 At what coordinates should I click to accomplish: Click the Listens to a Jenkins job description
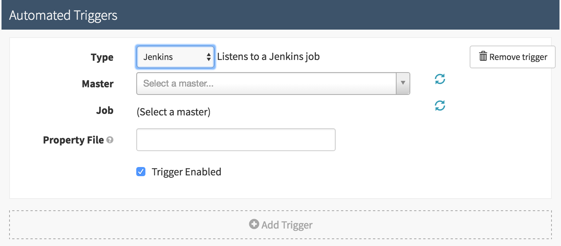pyautogui.click(x=268, y=57)
